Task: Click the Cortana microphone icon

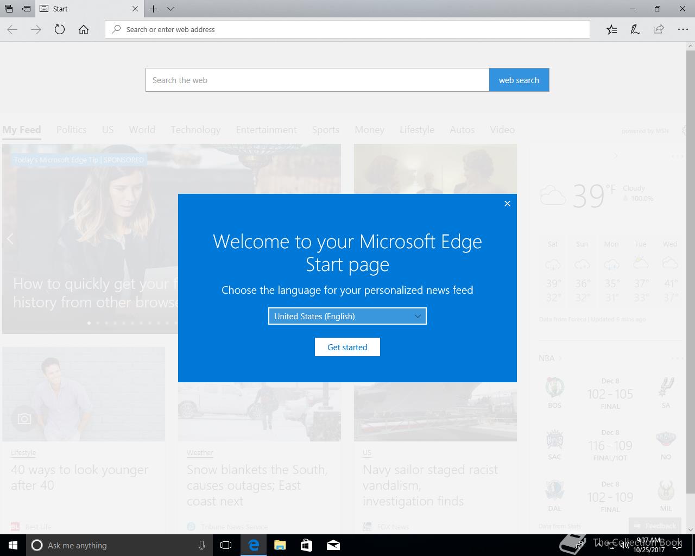Action: click(201, 545)
